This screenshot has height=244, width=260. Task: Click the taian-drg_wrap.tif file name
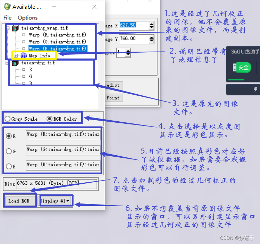tap(44, 28)
